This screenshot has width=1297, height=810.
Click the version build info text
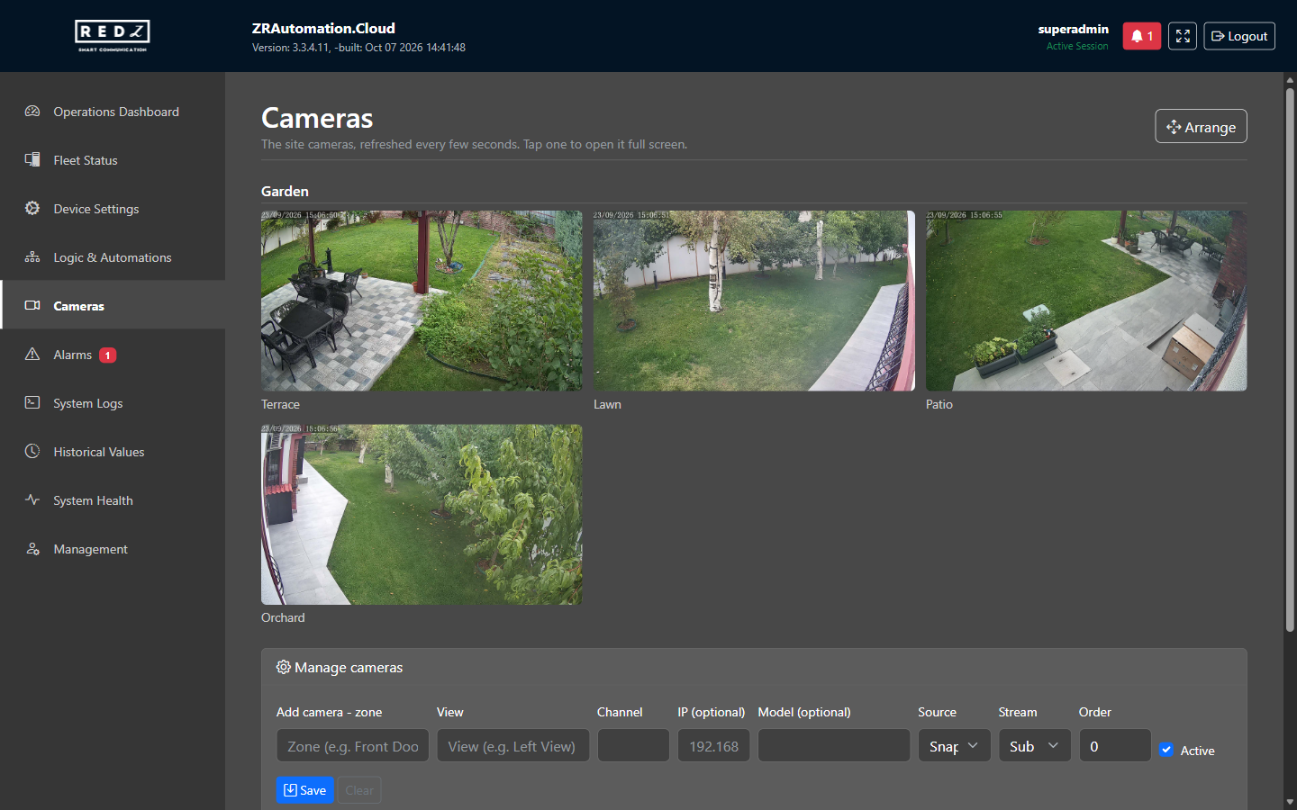coord(358,48)
